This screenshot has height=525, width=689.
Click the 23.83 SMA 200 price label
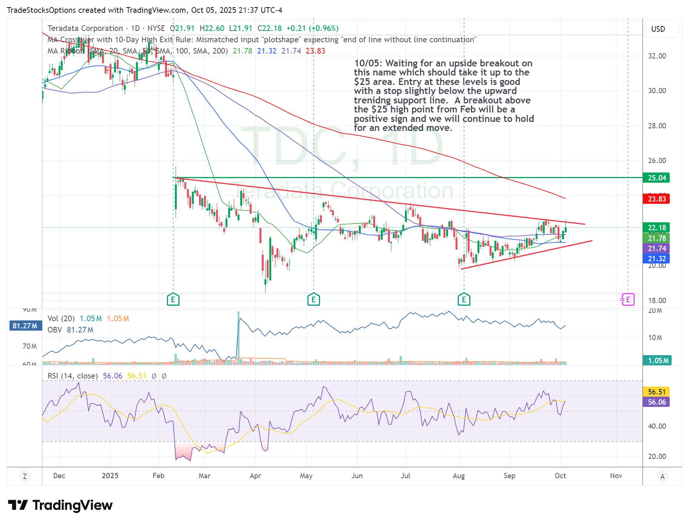(x=656, y=199)
